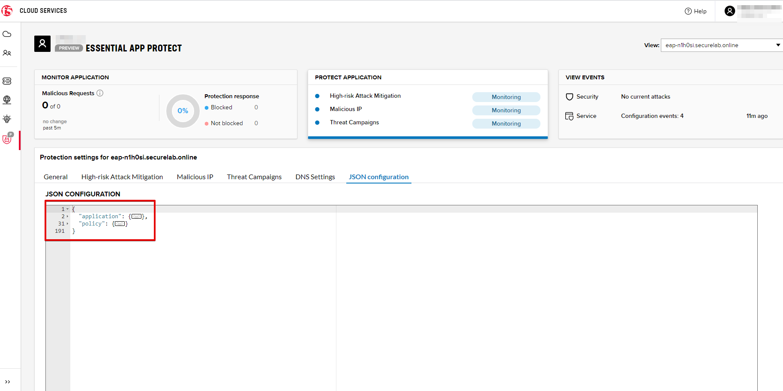Click the Help question mark icon
This screenshot has height=391, width=783.
[688, 11]
